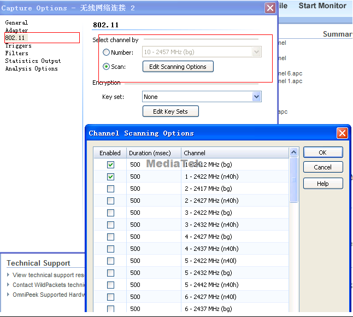
Task: Click the Enabled column header
Action: [110, 153]
